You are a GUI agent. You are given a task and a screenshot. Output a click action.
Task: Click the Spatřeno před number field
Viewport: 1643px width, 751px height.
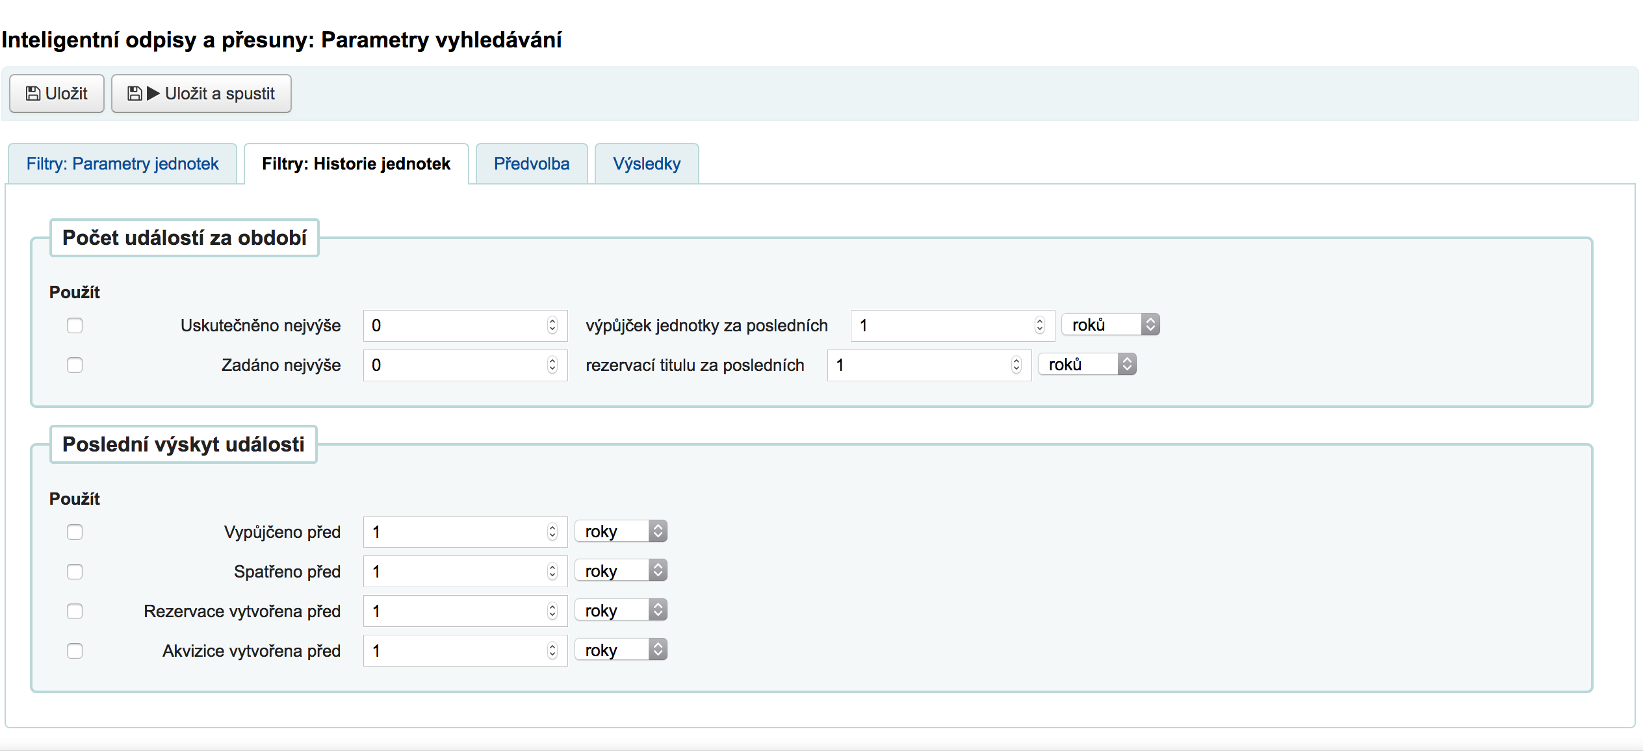465,572
